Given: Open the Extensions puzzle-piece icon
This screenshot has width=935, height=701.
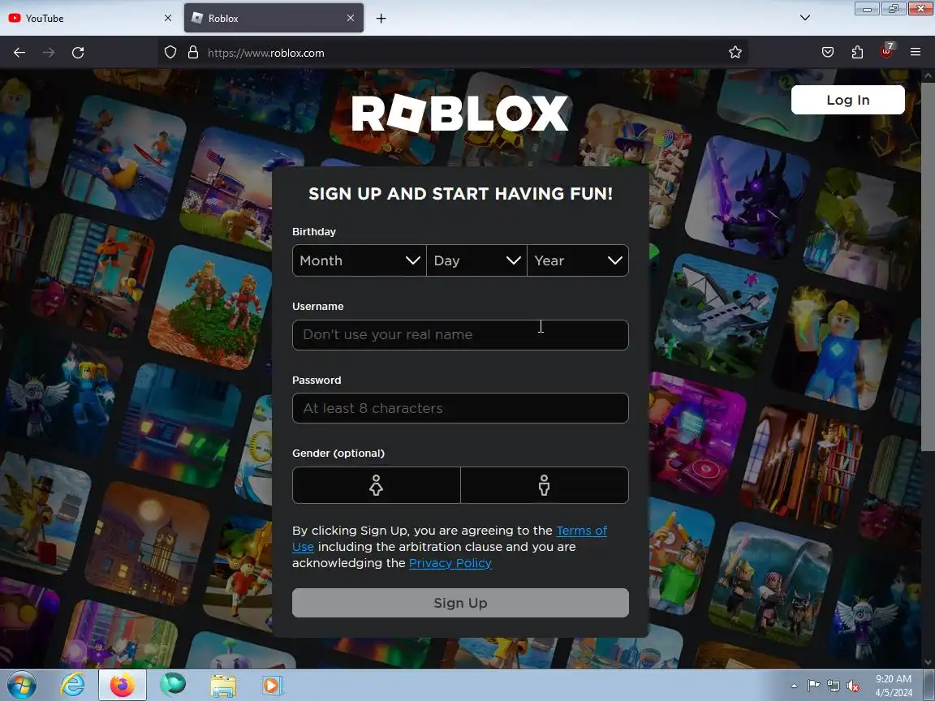Looking at the screenshot, I should (x=857, y=53).
